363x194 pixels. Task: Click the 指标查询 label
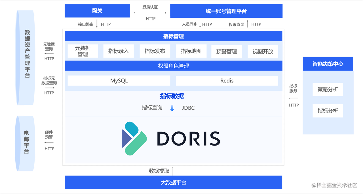coord(152,108)
